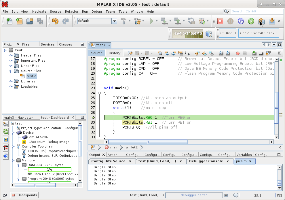Open the Build Project dropdown arrow
Image resolution: width=285 pixels, height=200 pixels.
(130, 21)
